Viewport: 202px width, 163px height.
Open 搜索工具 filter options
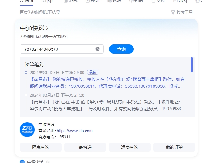(182, 12)
